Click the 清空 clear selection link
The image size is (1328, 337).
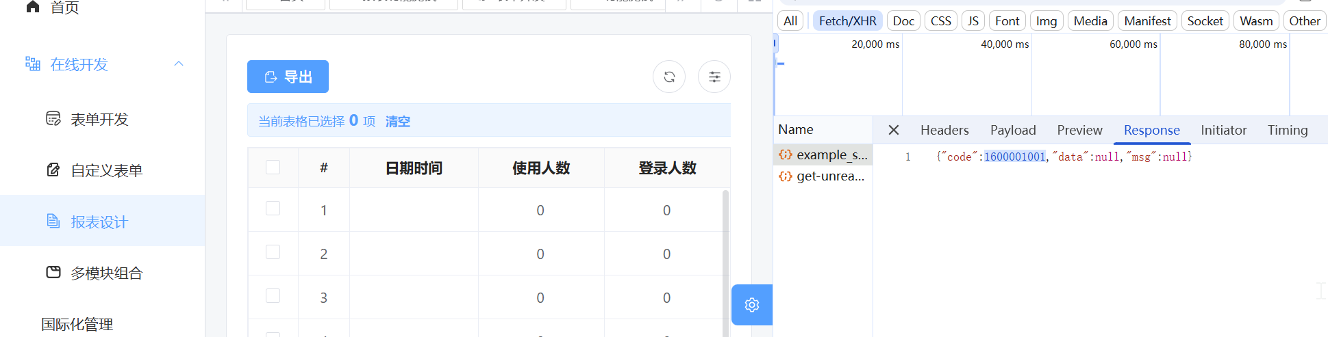(397, 121)
